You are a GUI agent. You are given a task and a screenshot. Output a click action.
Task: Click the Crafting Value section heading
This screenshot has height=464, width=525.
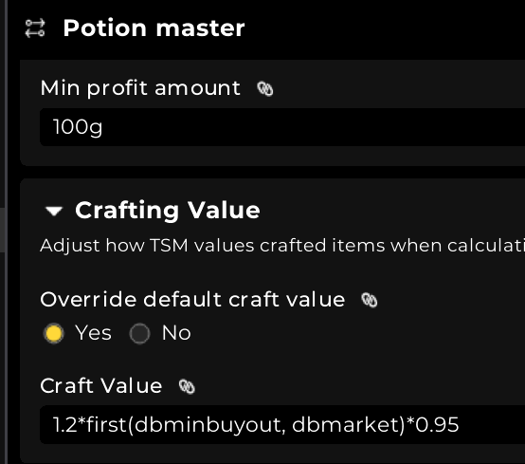[x=168, y=211]
